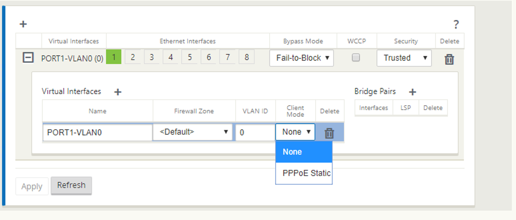
Task: Toggle Ethernet interface 6
Action: pyautogui.click(x=209, y=57)
